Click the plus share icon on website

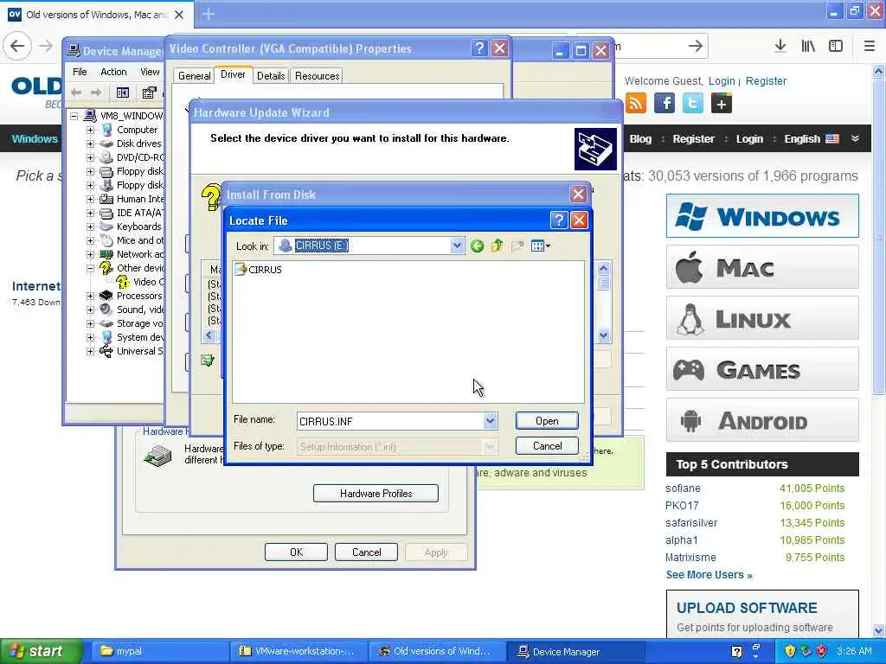point(722,104)
